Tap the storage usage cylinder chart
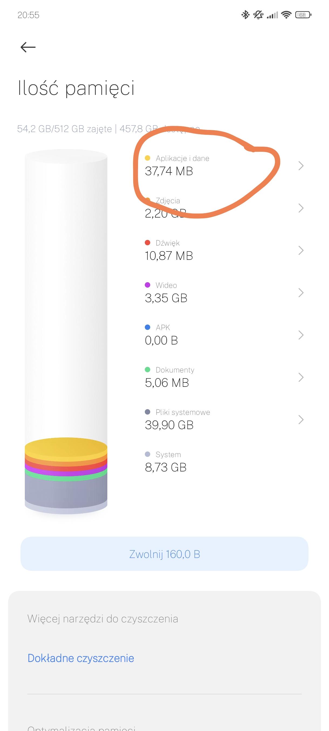Viewport: 329px width, 731px height. tap(66, 332)
